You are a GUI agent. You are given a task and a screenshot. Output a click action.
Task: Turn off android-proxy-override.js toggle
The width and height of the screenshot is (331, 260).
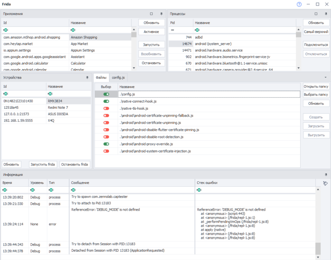pos(106,144)
